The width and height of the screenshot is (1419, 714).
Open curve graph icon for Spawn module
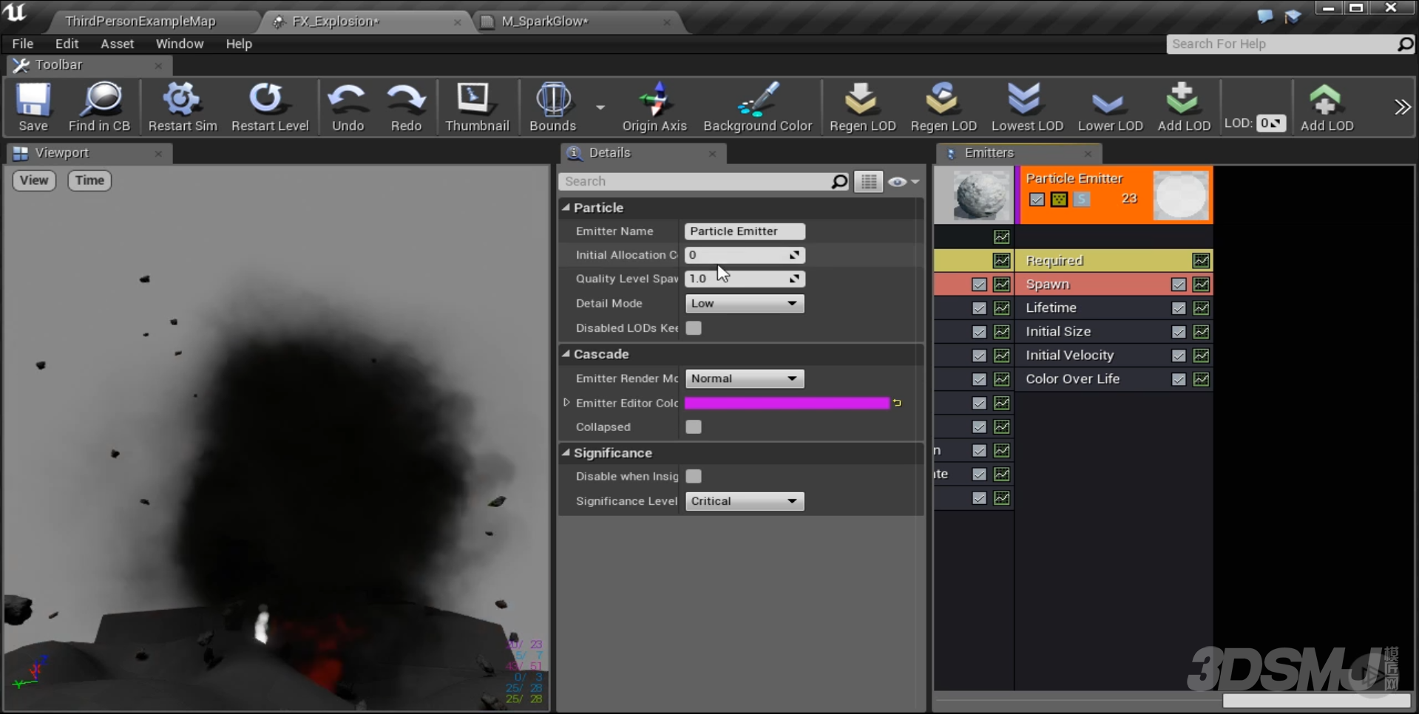point(1201,284)
